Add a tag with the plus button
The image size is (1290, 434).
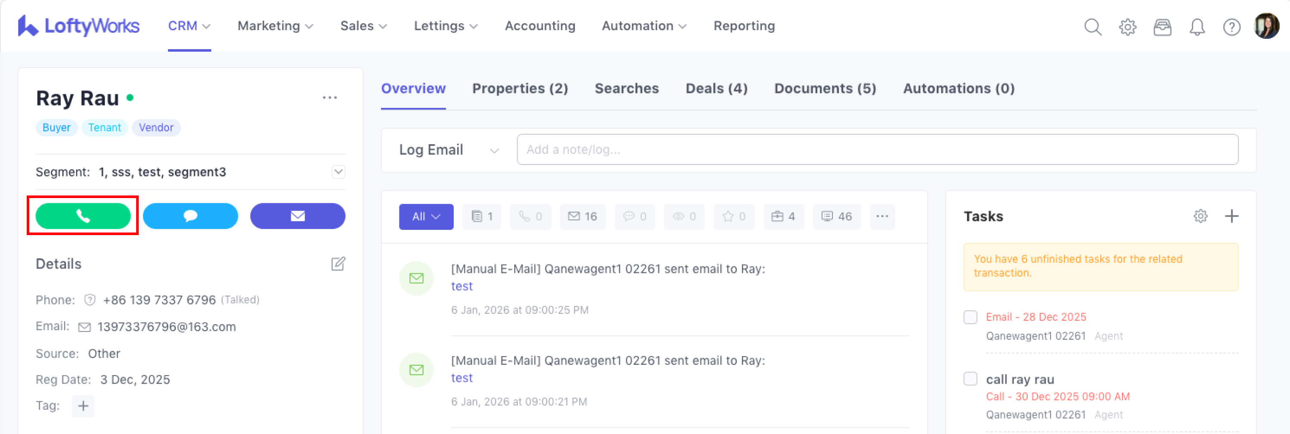pyautogui.click(x=83, y=406)
